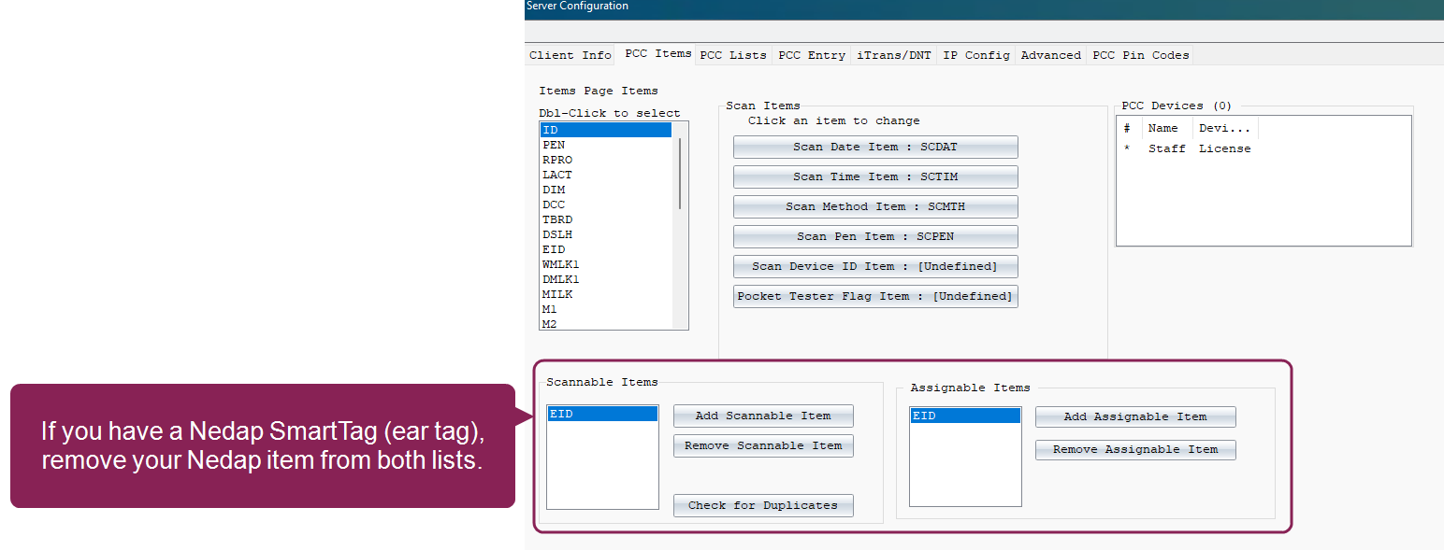Viewport: 1444px width, 550px height.
Task: Select the PCC Entry tab
Action: click(x=812, y=55)
